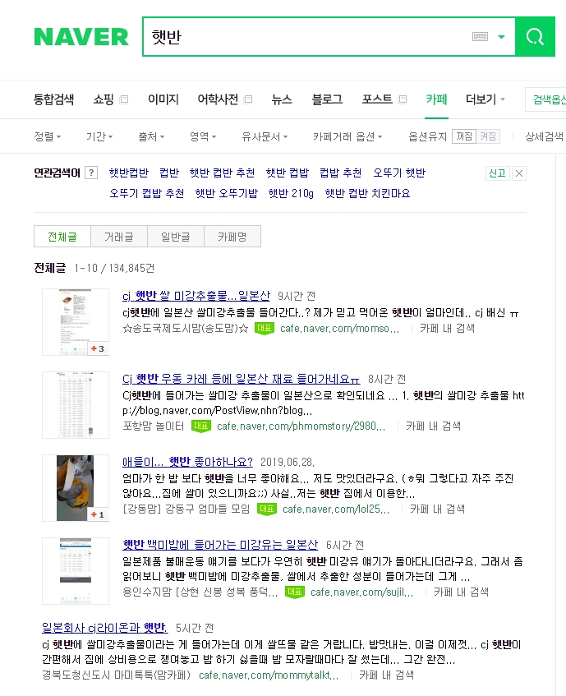Switch to the 블로그 tab
This screenshot has height=696, width=566.
point(327,99)
